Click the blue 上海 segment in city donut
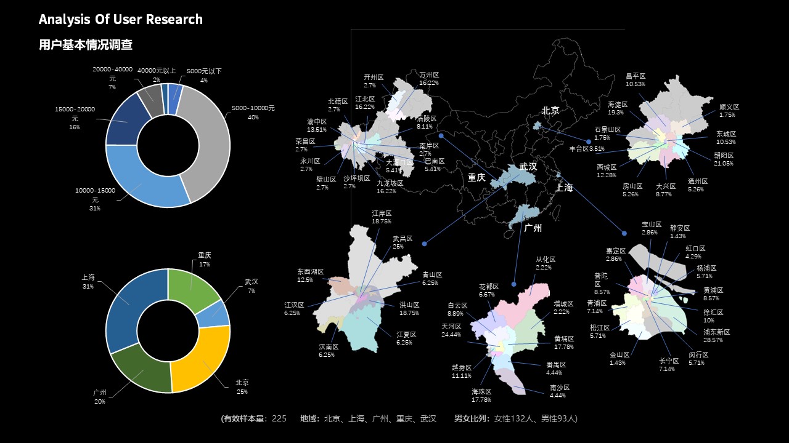 coord(133,308)
